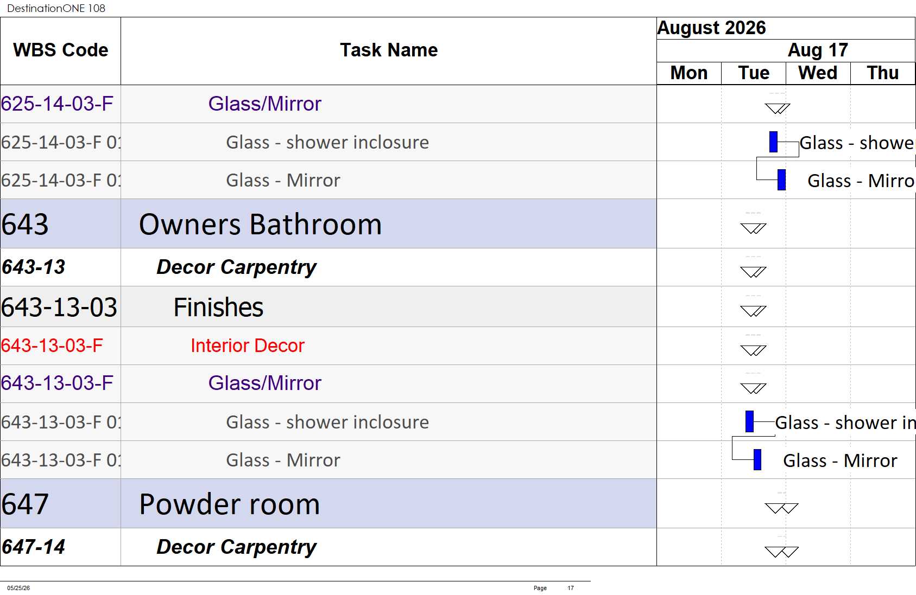The width and height of the screenshot is (916, 595).
Task: Select the Powder room task row
Action: (329, 504)
